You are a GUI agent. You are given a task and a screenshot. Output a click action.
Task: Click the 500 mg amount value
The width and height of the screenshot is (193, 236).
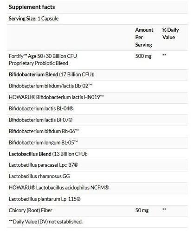[x=143, y=56]
